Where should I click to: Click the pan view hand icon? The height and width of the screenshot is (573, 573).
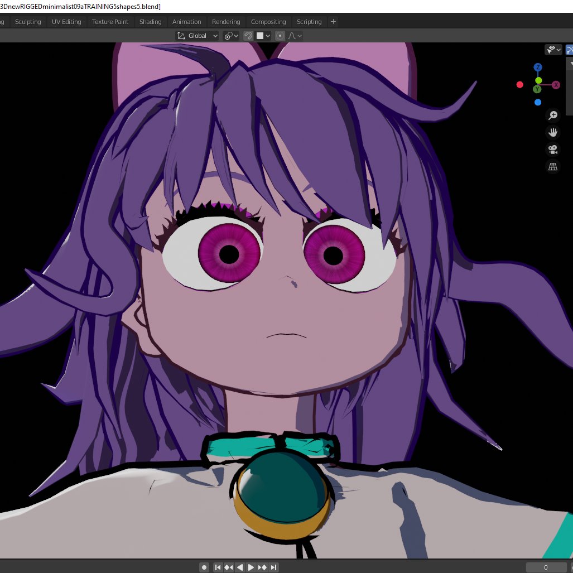point(553,132)
